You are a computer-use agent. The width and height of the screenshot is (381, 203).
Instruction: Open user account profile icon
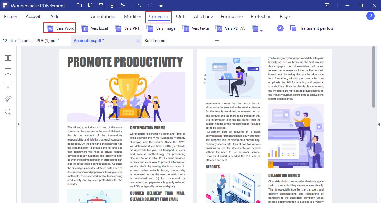click(370, 16)
